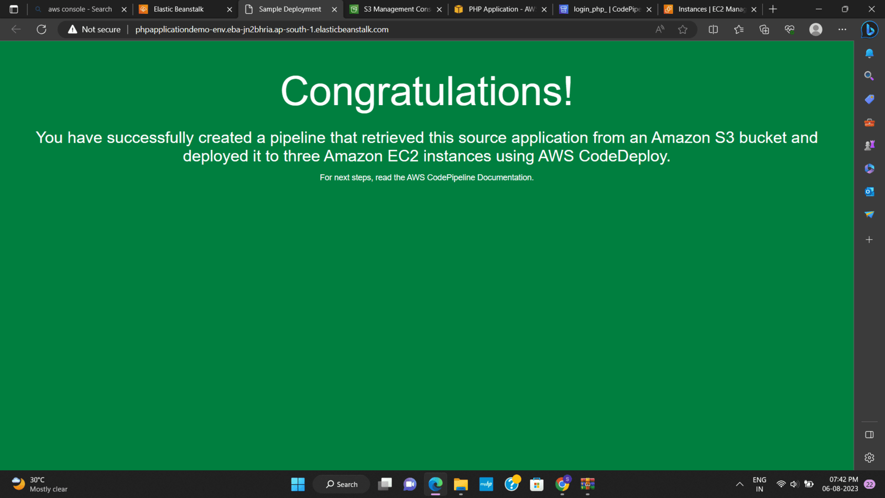The height and width of the screenshot is (498, 885).
Task: Open the clock and calendar flyout
Action: pyautogui.click(x=840, y=484)
